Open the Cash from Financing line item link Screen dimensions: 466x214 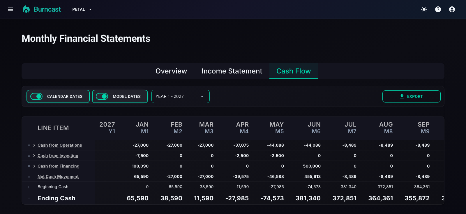(59, 166)
